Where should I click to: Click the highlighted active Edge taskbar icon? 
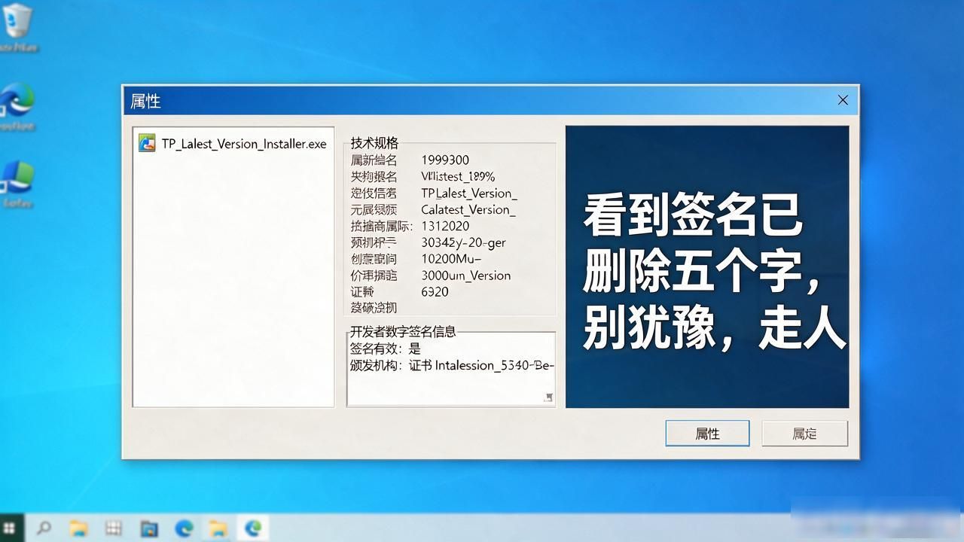[x=253, y=528]
